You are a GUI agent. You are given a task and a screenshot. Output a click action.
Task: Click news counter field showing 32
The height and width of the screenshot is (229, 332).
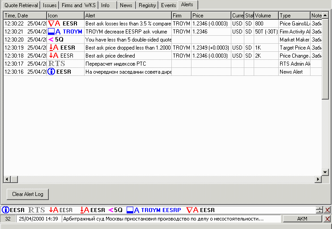pos(8,219)
